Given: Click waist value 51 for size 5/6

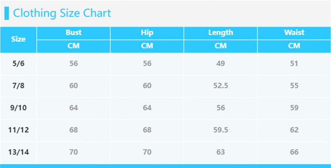Looking at the screenshot, I should tap(294, 64).
